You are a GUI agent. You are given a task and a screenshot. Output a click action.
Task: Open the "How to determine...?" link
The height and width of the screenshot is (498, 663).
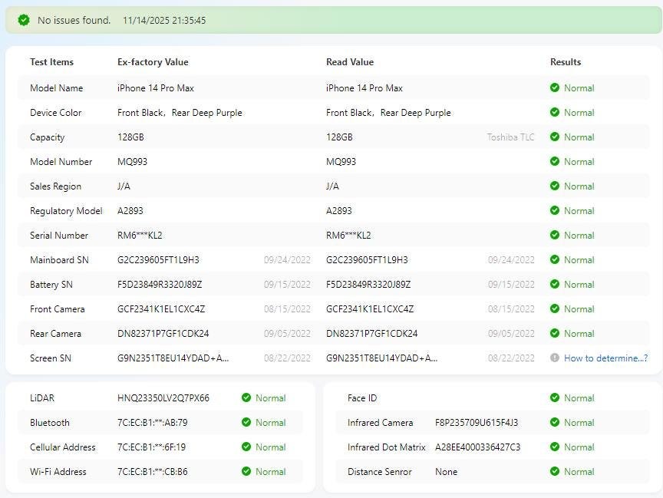605,358
